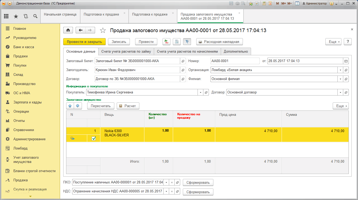The height and width of the screenshot is (200, 358).
Task: Navigate back with the left arrow
Action: point(80,30)
